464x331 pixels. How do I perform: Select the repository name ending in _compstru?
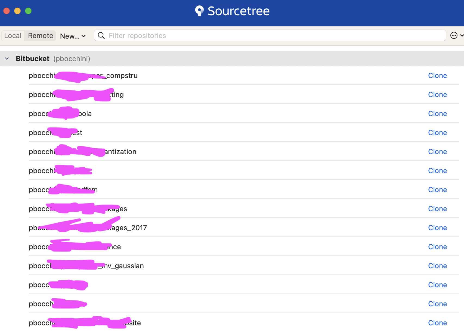83,76
